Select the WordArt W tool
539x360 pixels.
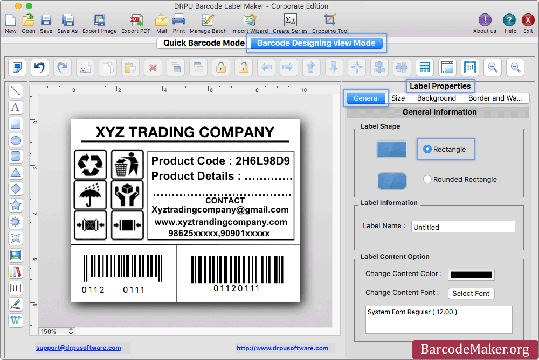(x=16, y=321)
